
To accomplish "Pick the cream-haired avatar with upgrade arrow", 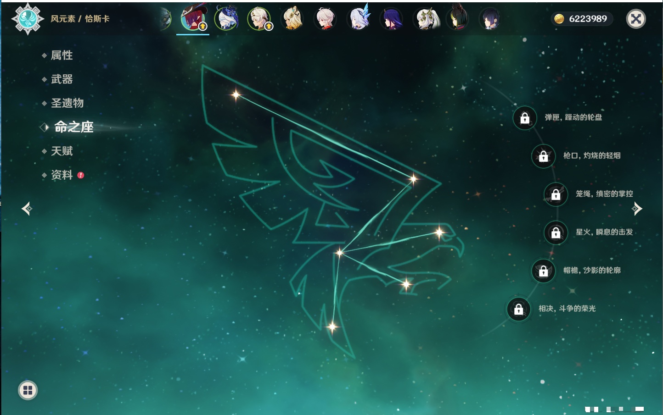I will pos(259,19).
